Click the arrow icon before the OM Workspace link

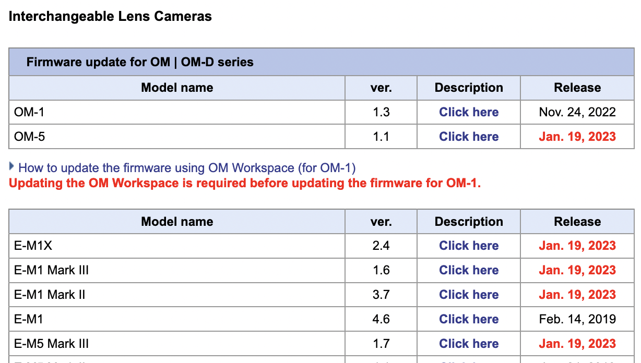point(11,167)
